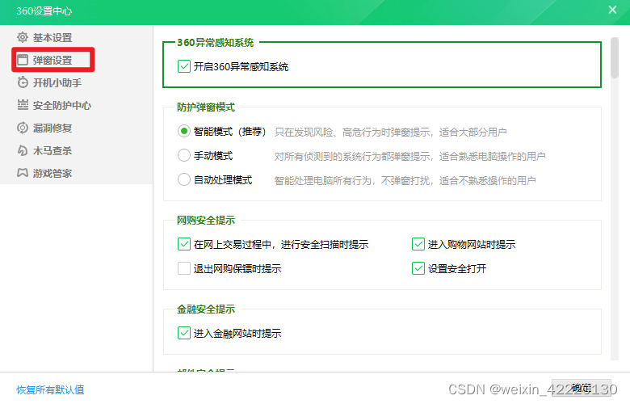Choose 自动处理模式 radio button
The height and width of the screenshot is (404, 630).
click(184, 179)
